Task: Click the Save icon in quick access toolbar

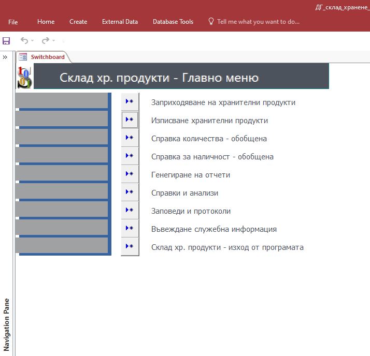Action: click(x=6, y=41)
